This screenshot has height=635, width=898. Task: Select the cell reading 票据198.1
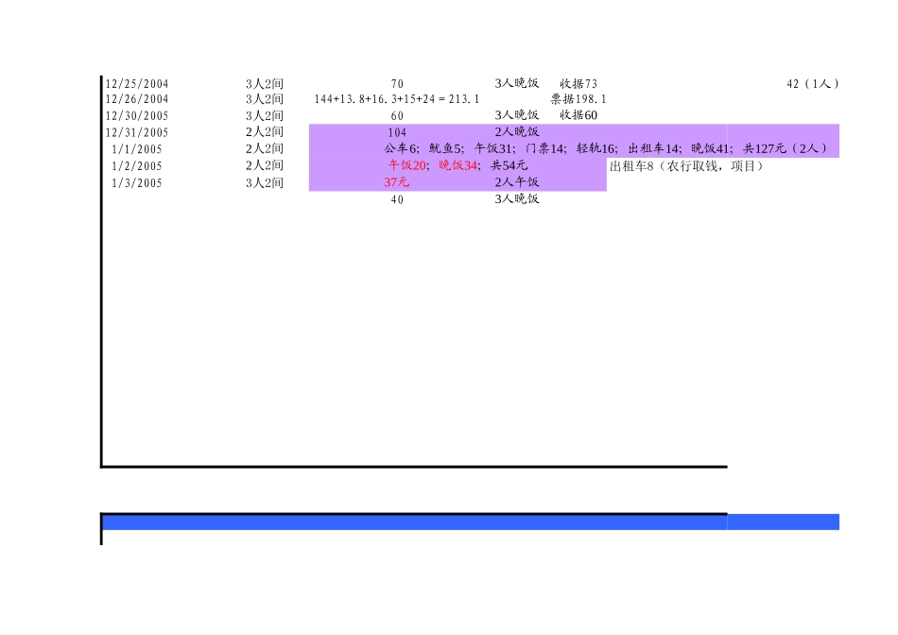579,99
